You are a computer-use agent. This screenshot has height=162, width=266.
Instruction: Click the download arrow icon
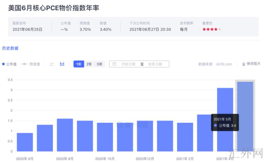pos(244,64)
